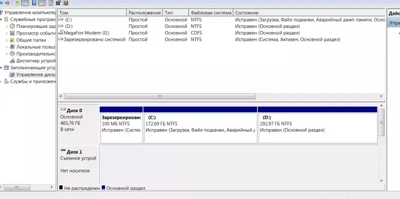This screenshot has height=199, width=400.
Task: Click the last icon in the toolbar
Action: [66, 3]
